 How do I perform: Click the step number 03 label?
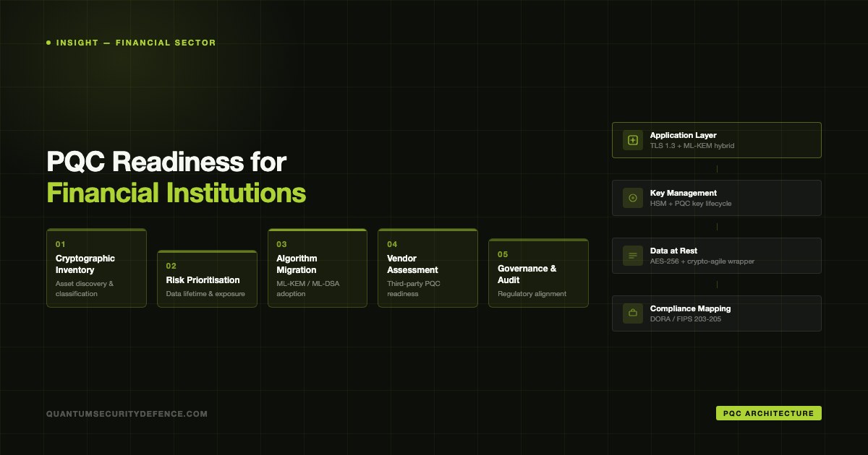281,244
